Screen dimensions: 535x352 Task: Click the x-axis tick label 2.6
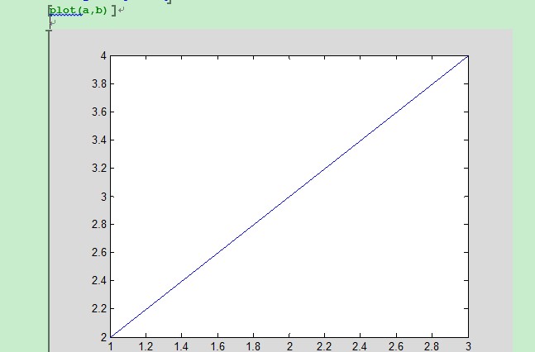396,347
